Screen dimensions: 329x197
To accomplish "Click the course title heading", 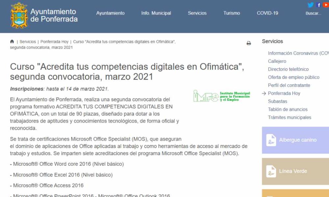I will point(127,72).
